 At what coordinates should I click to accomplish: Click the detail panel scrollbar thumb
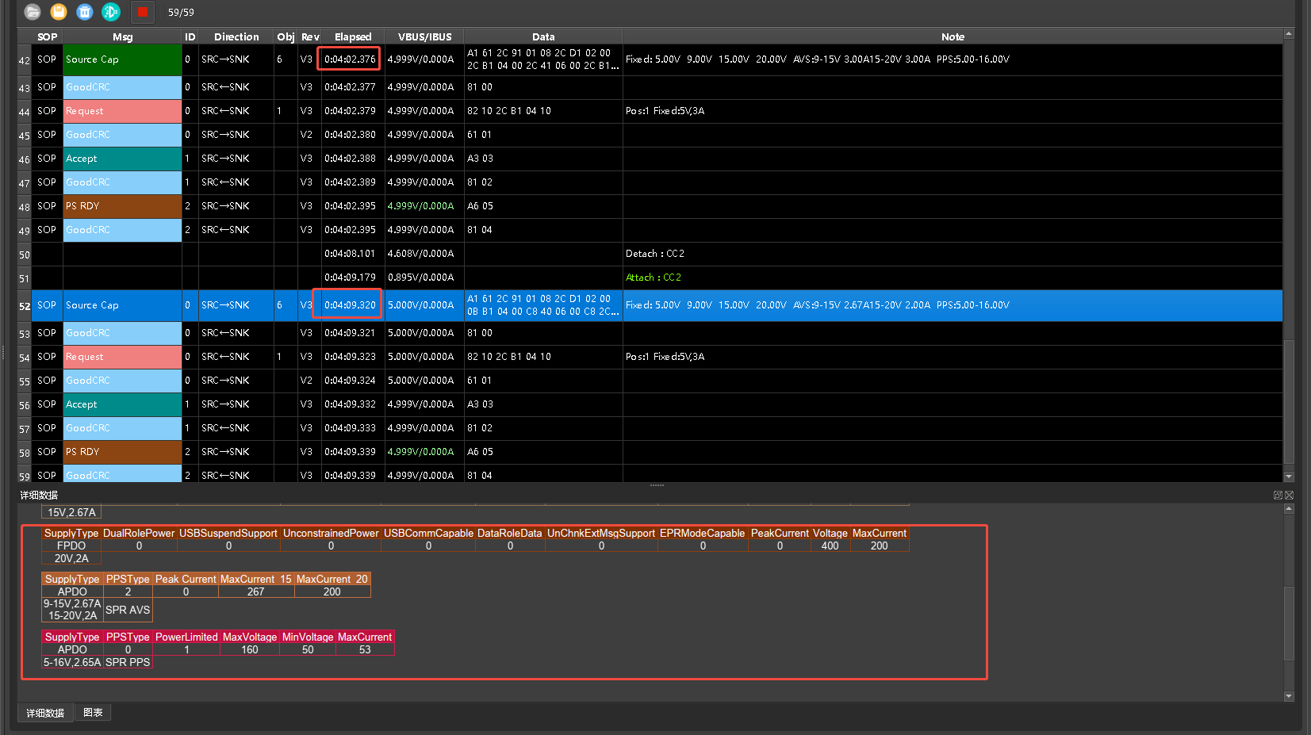click(1289, 623)
